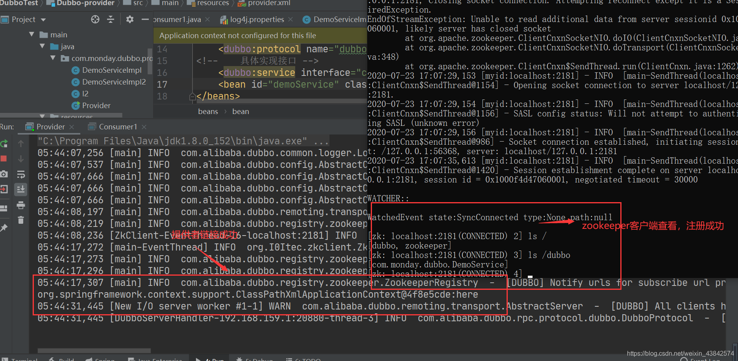The height and width of the screenshot is (361, 738).
Task: Click the up stack trace arrow
Action: click(21, 144)
